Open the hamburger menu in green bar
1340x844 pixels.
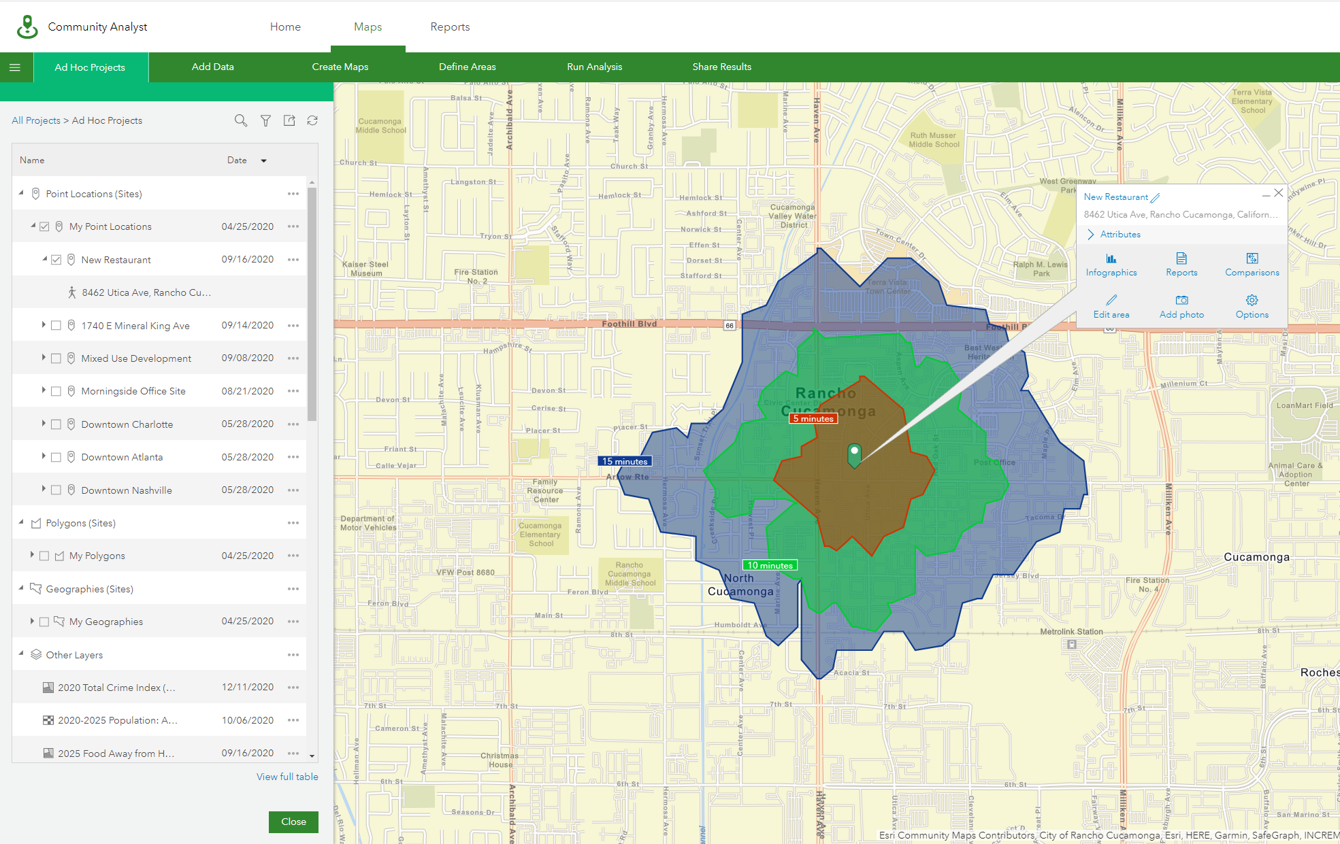[x=15, y=67]
